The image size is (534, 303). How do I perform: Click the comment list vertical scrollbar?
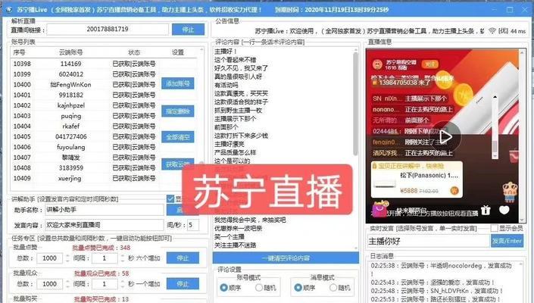pyautogui.click(x=355, y=102)
